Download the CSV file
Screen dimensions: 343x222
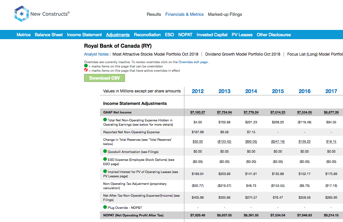(105, 78)
